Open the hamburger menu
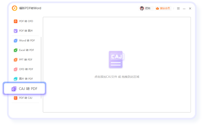This screenshot has width=204, height=127. point(178,8)
